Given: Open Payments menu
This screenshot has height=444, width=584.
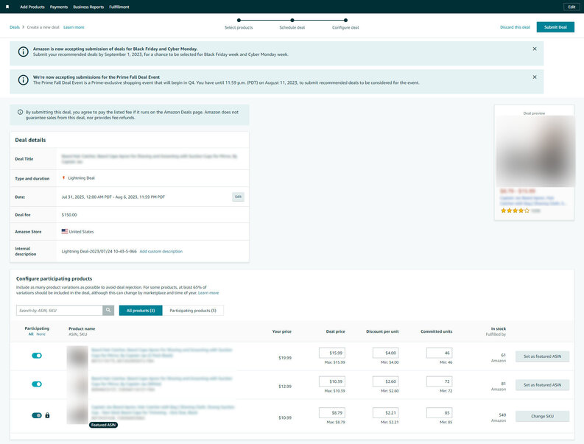Looking at the screenshot, I should pyautogui.click(x=59, y=7).
